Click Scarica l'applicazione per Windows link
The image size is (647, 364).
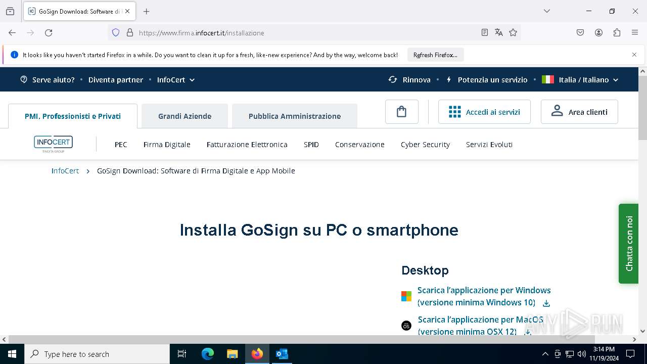click(x=484, y=296)
